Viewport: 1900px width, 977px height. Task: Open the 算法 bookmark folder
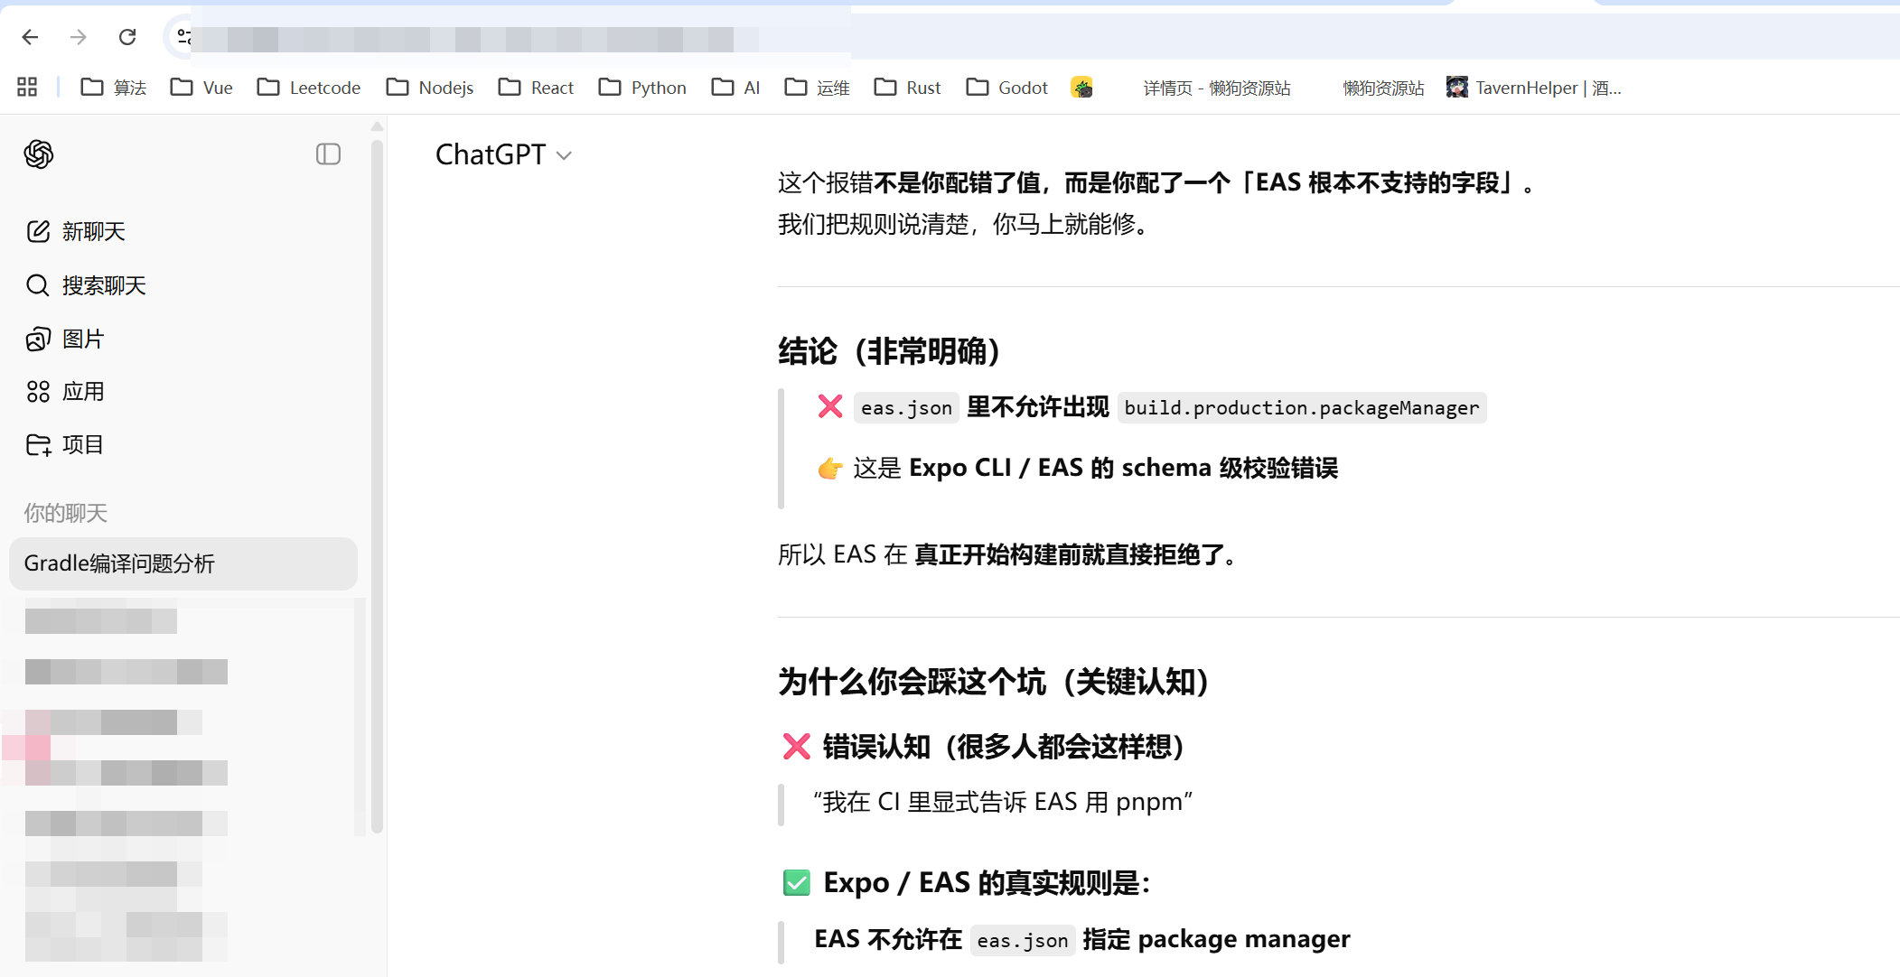[x=114, y=88]
